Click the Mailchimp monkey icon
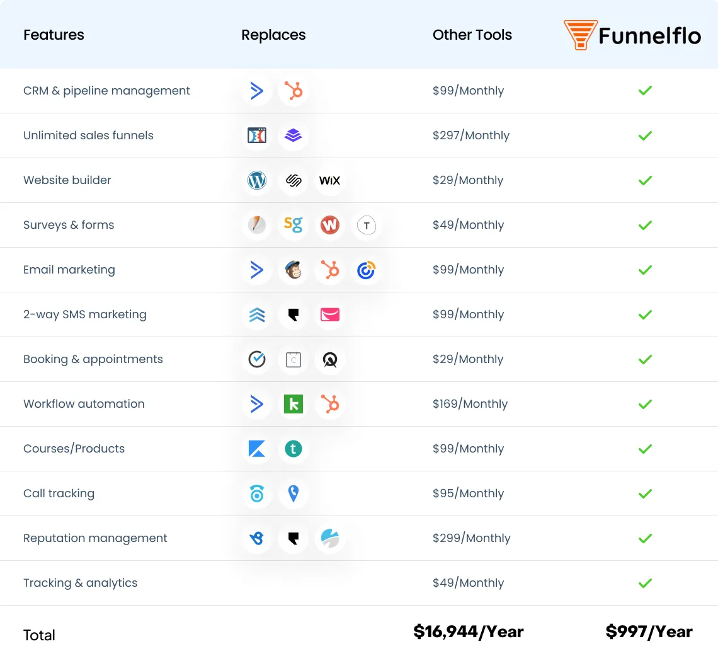 point(293,270)
